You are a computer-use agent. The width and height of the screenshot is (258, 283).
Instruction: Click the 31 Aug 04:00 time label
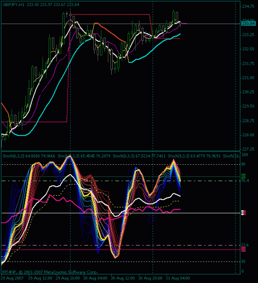(x=178, y=278)
